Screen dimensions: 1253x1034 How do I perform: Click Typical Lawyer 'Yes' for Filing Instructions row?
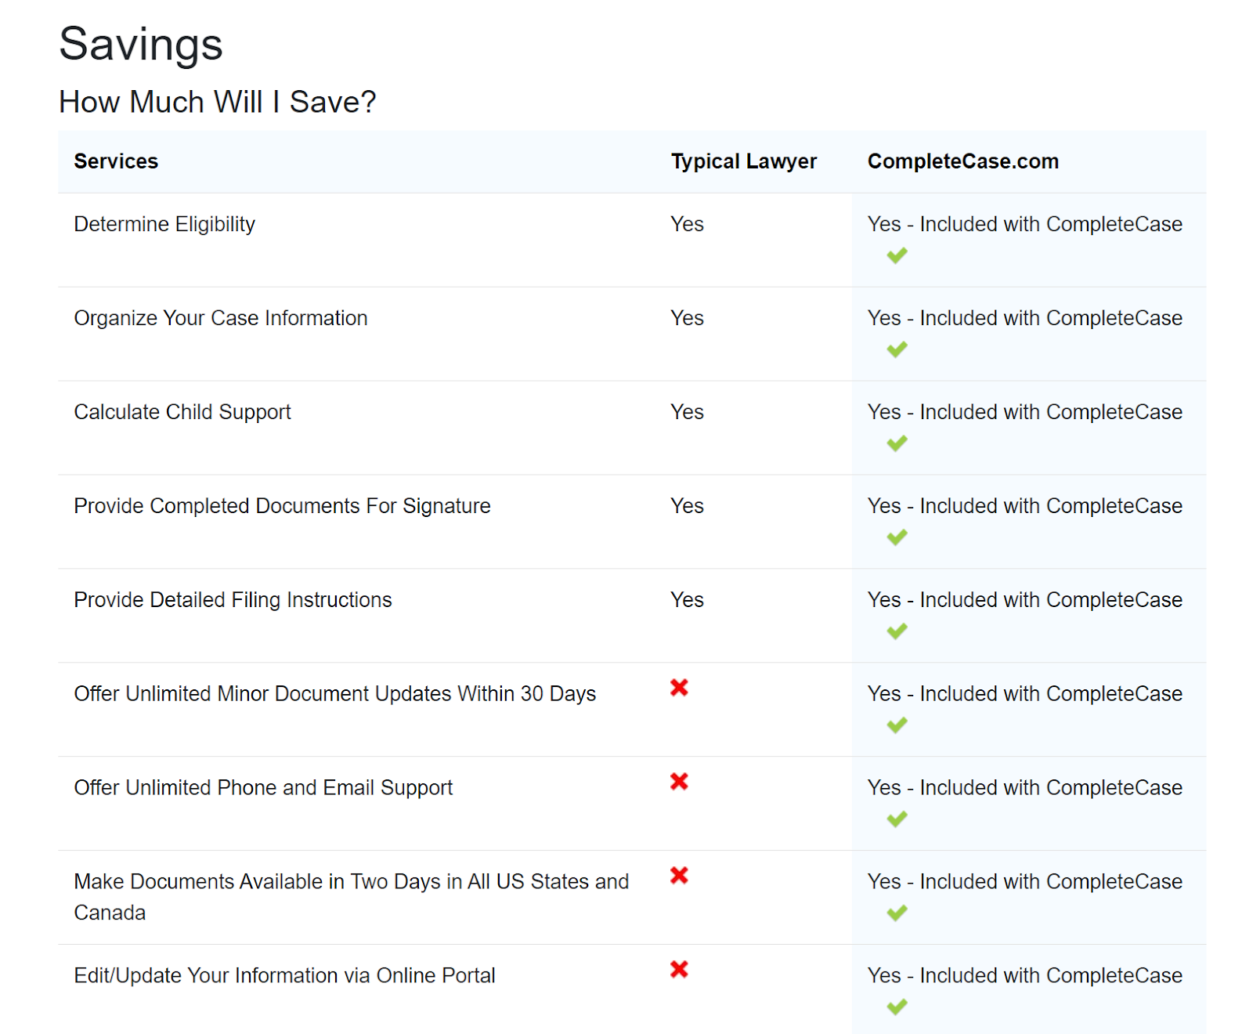[x=687, y=600]
